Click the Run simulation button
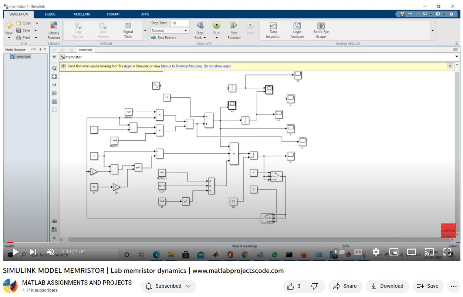 [216, 26]
